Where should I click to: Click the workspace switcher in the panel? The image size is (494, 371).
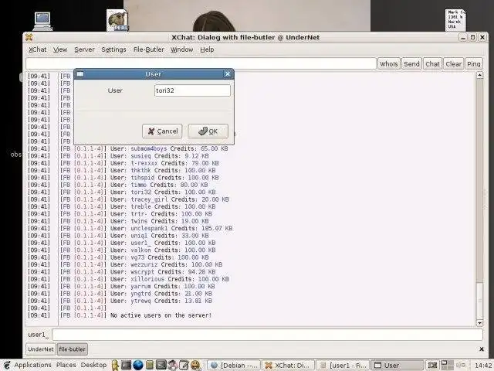click(x=446, y=366)
